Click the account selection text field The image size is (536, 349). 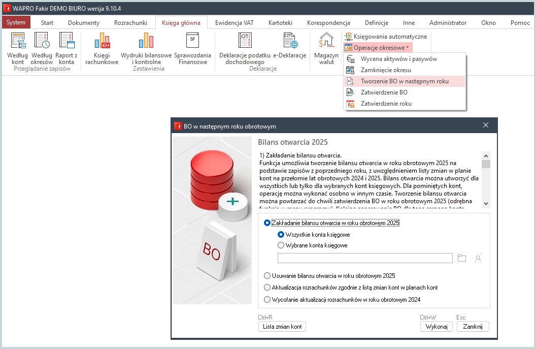pos(365,258)
